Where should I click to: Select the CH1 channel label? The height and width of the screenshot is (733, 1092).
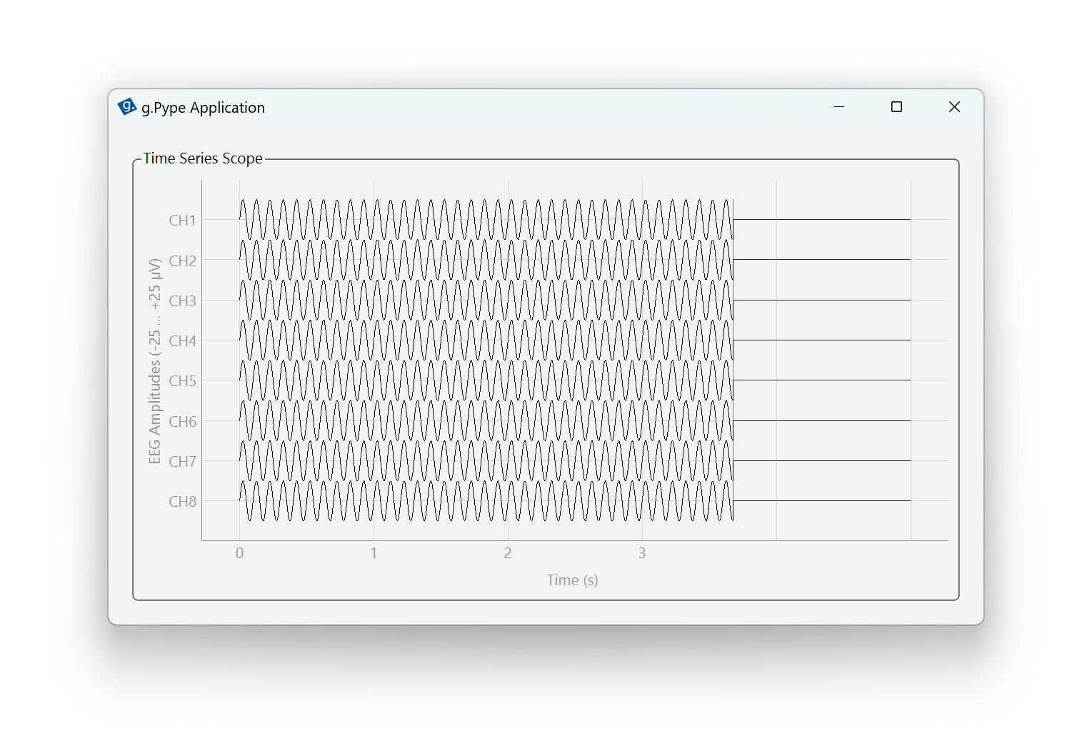click(182, 221)
